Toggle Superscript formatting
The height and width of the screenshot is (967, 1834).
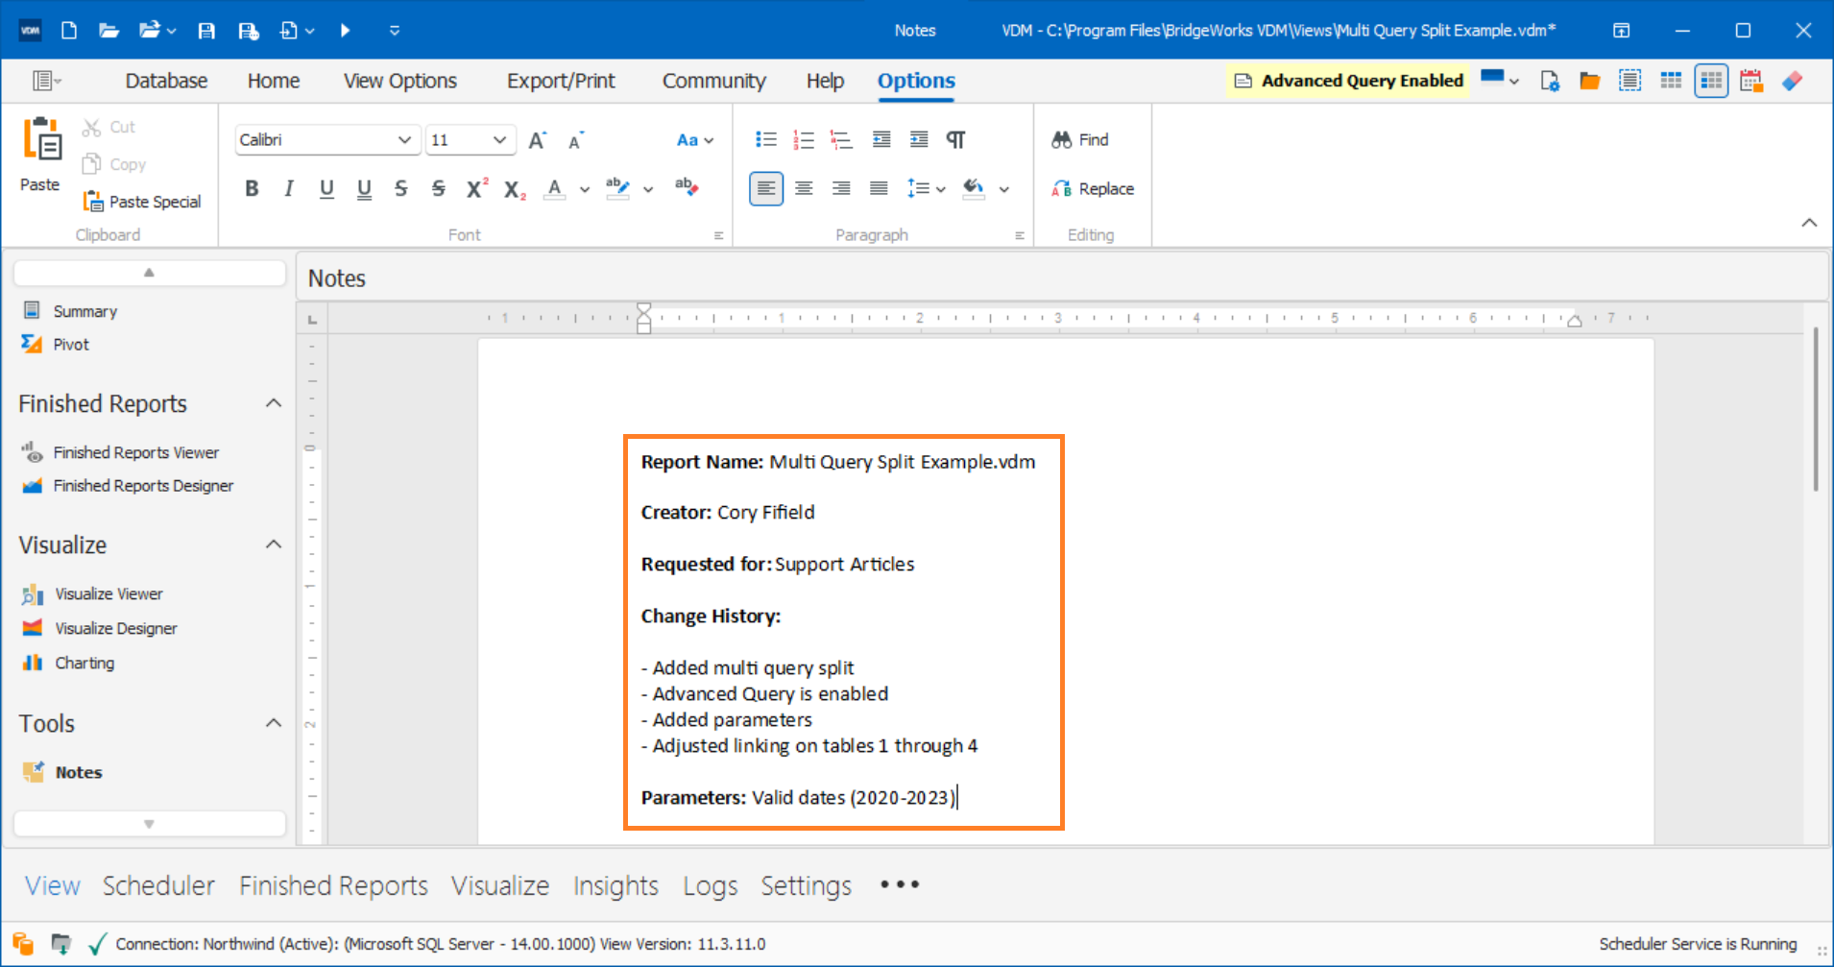(476, 188)
